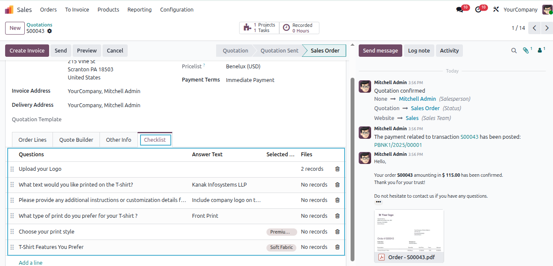Delete the Upload your Logo row
Screen dimensions: 553x266
click(337, 169)
